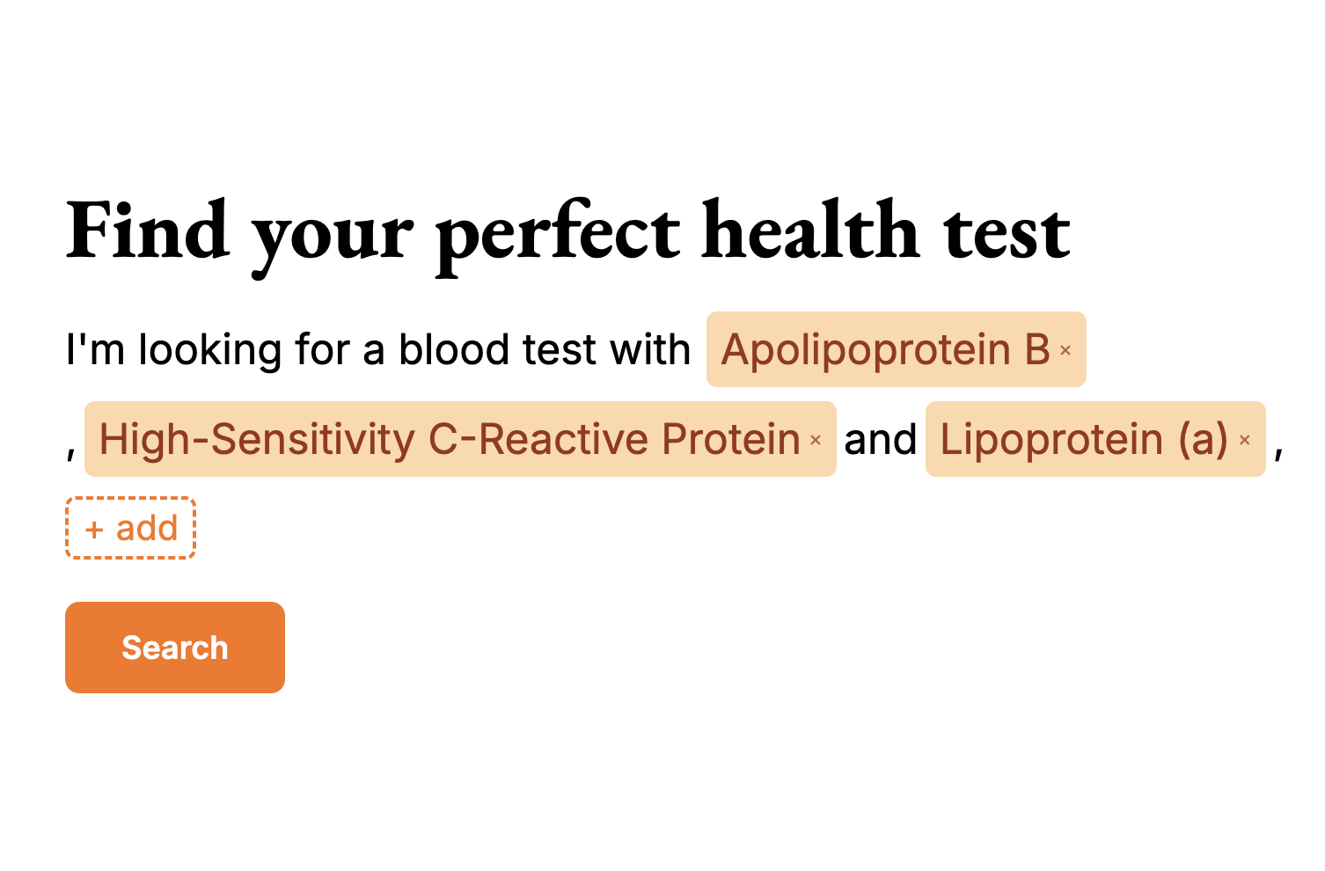Select the Lipoprotein (a) tag label

[1083, 439]
